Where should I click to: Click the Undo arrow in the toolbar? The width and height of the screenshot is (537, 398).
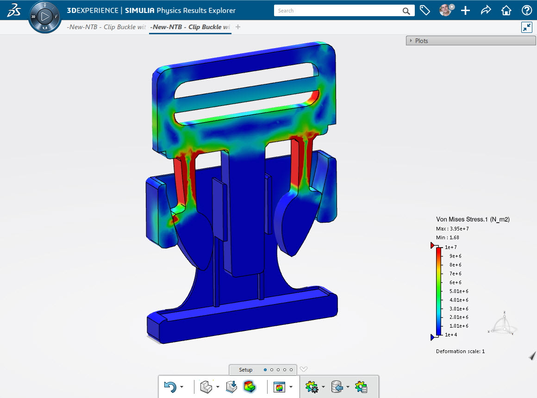169,387
